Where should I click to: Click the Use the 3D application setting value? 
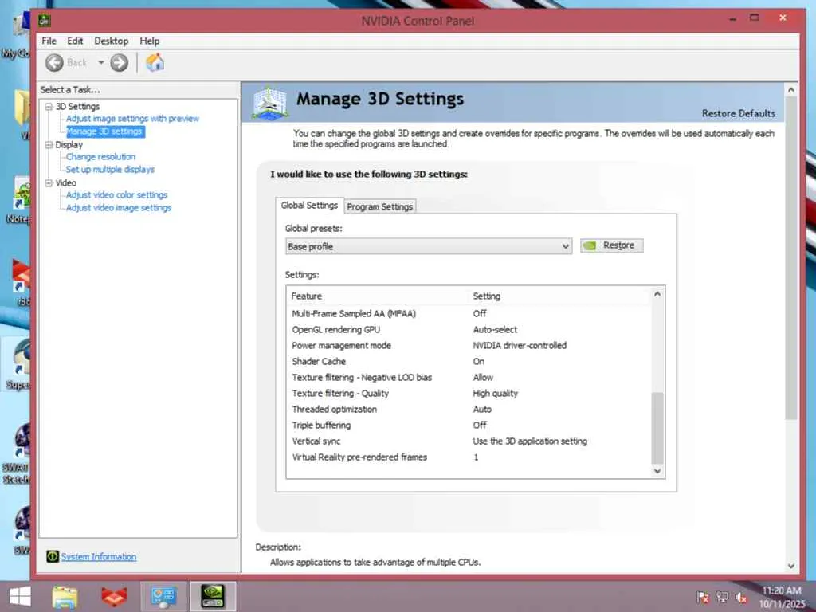(530, 441)
